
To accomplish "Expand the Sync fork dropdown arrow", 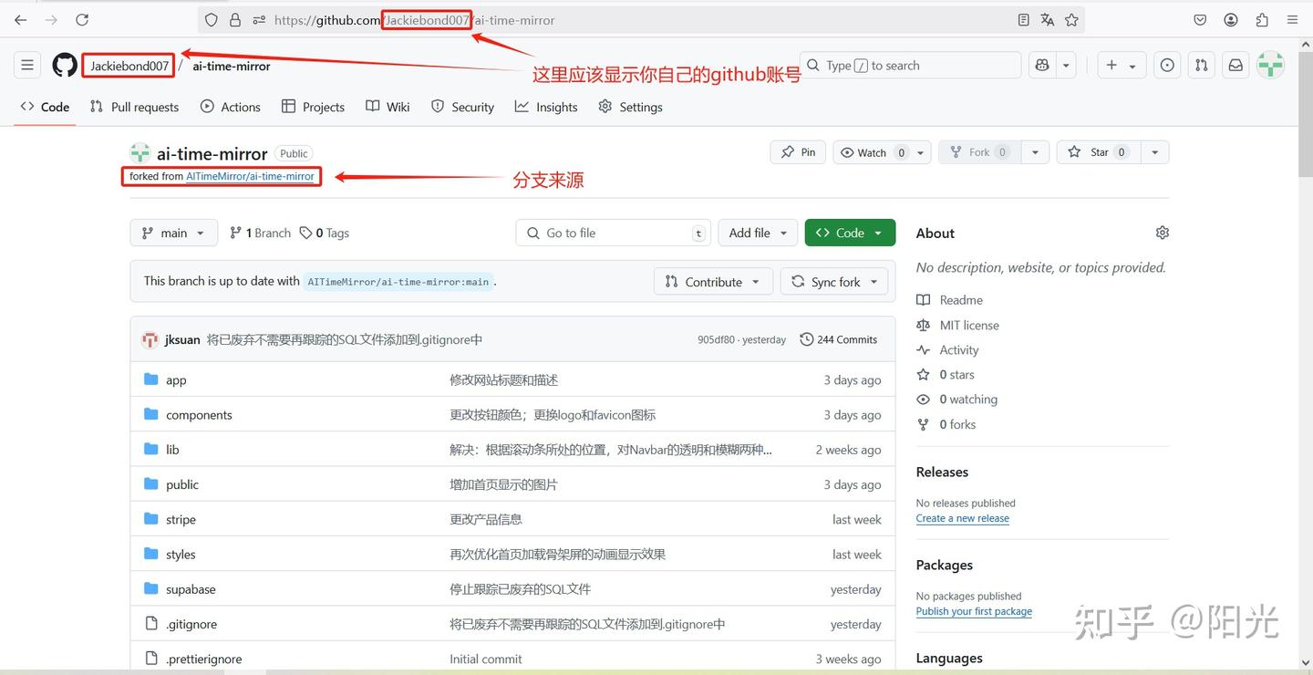I will tap(872, 281).
